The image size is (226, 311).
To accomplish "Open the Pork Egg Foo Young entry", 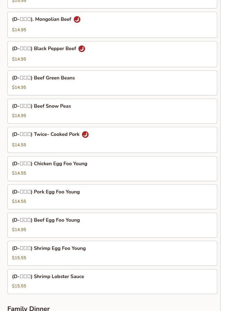I will pyautogui.click(x=46, y=192).
